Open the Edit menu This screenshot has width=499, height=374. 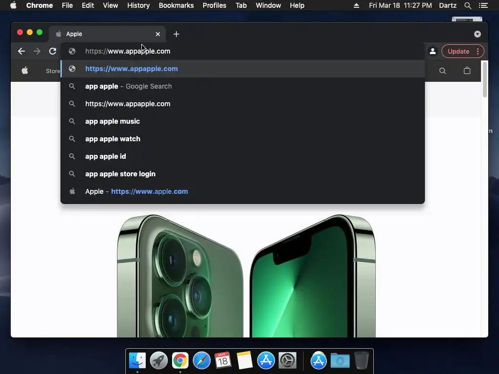[x=88, y=5]
